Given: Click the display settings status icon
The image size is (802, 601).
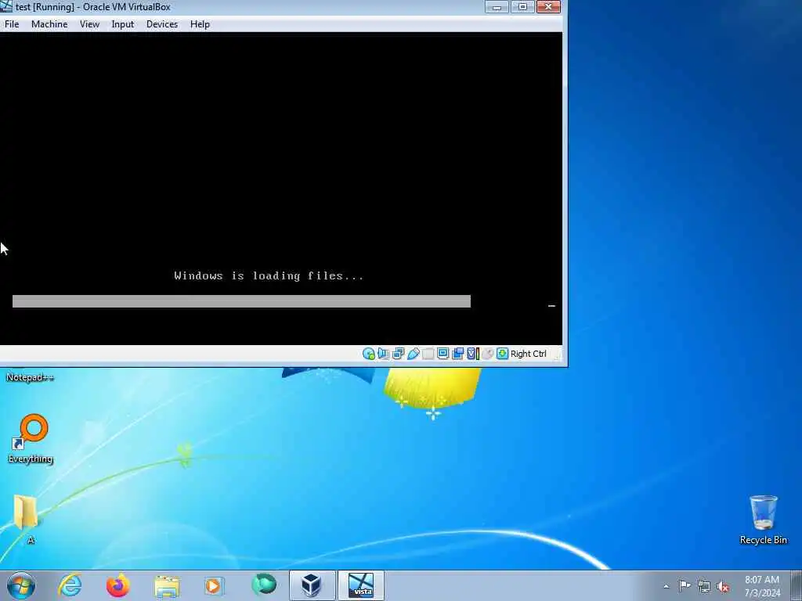Looking at the screenshot, I should pyautogui.click(x=443, y=353).
